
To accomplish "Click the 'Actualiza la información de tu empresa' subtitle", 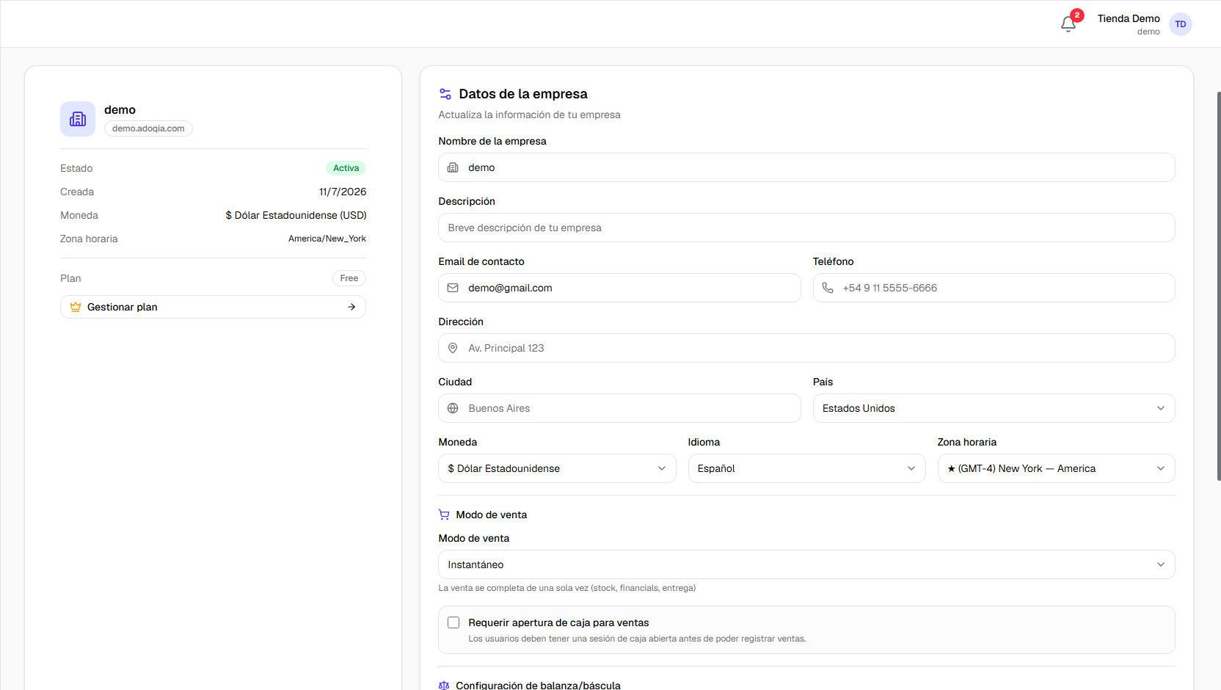I will tap(529, 115).
